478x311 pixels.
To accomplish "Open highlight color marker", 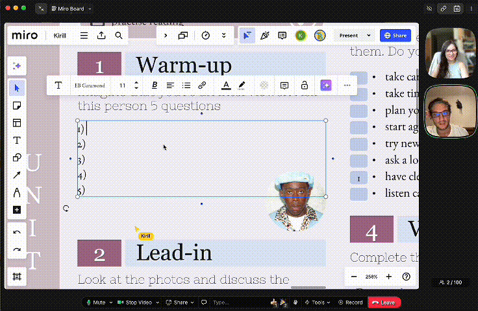I will coord(242,86).
